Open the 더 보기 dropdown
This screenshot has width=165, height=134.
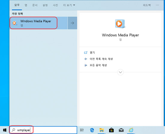69,5
